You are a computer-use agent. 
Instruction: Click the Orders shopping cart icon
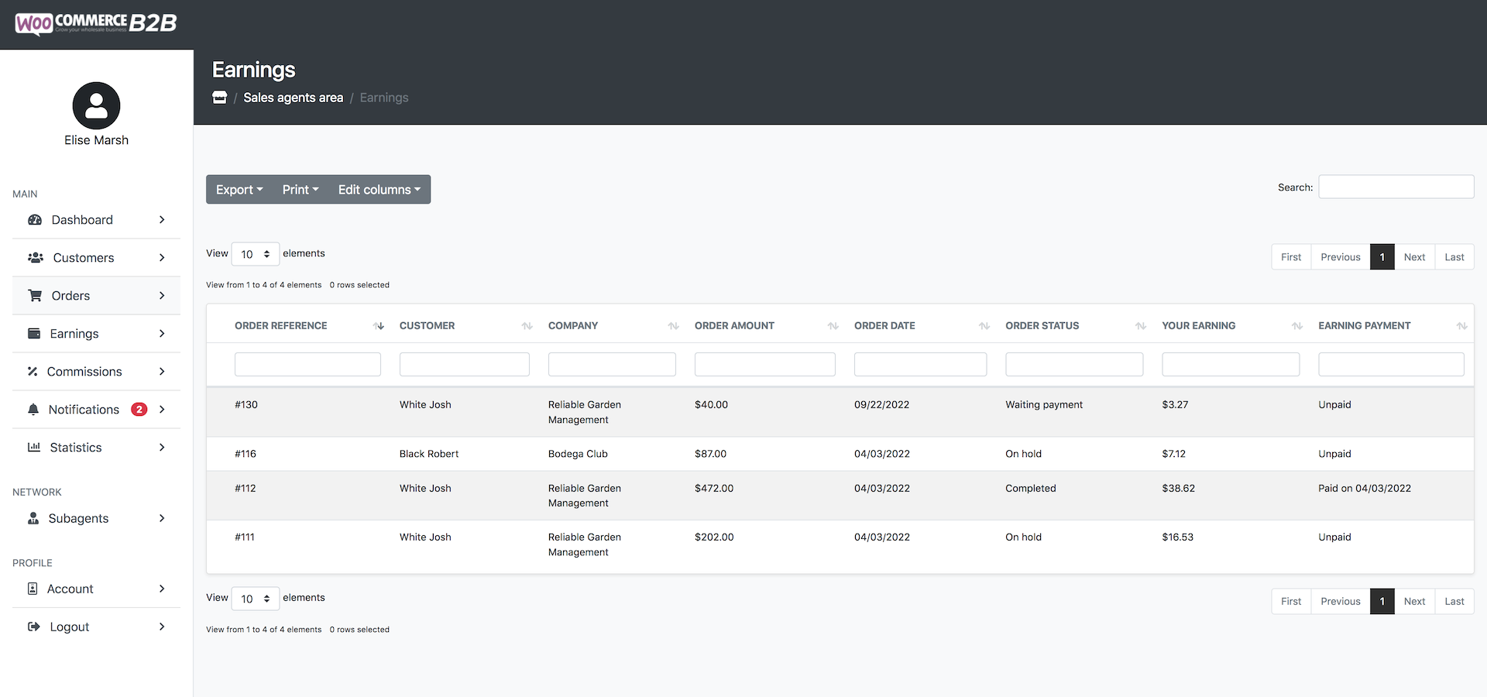(35, 296)
